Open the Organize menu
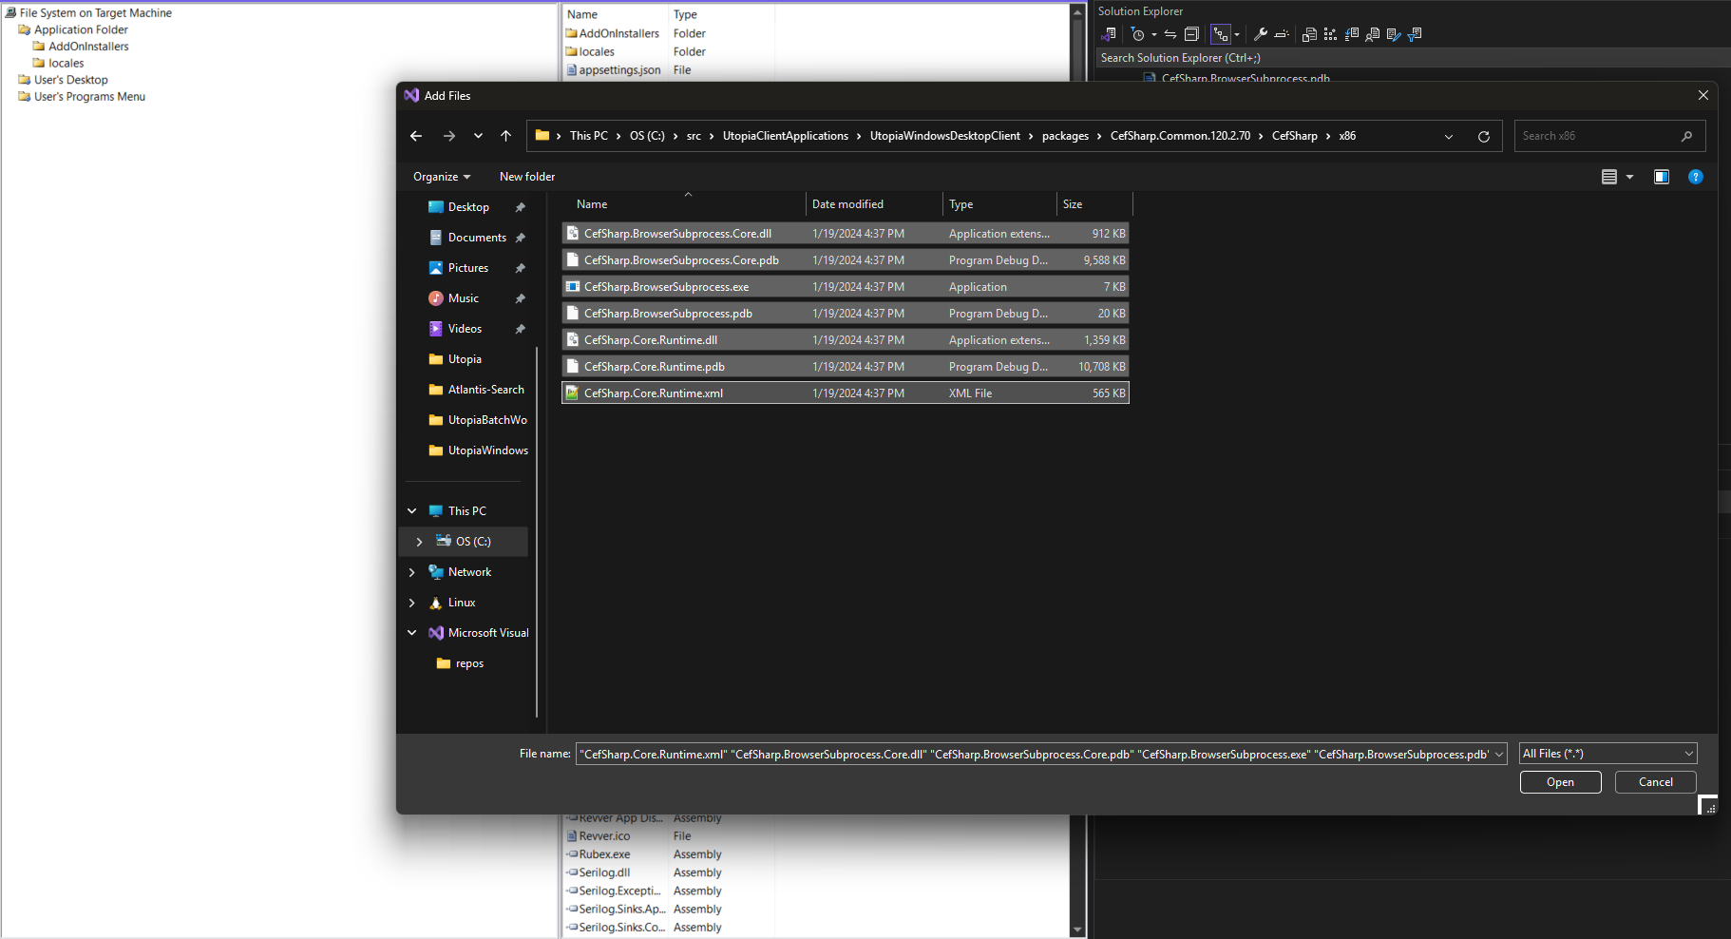The width and height of the screenshot is (1731, 939). [x=442, y=177]
